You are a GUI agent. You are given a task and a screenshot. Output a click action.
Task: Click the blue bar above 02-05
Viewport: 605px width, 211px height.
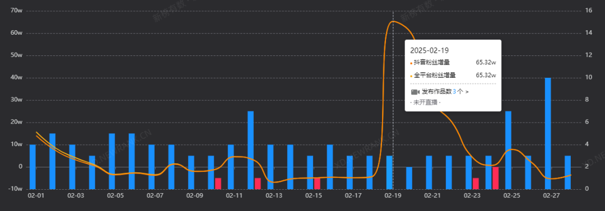[112, 161]
